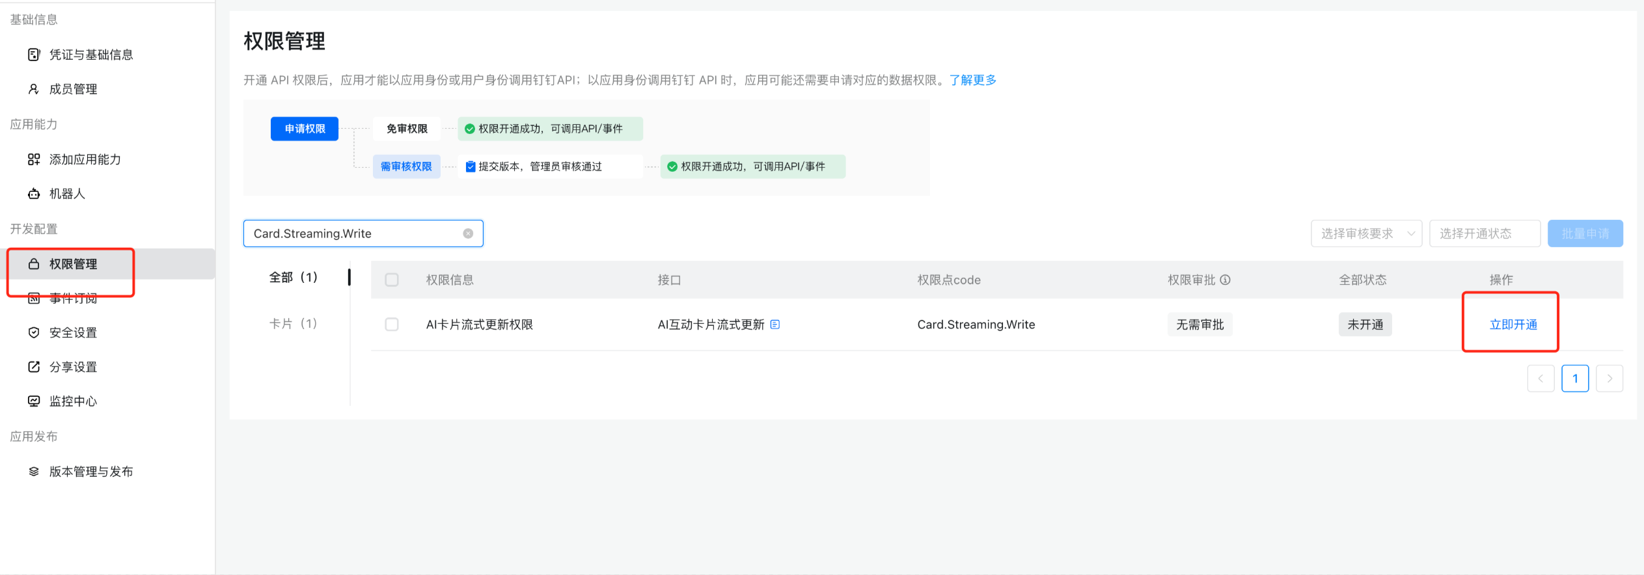
Task: Click the 添加应用能力 grid-plus icon
Action: click(34, 159)
